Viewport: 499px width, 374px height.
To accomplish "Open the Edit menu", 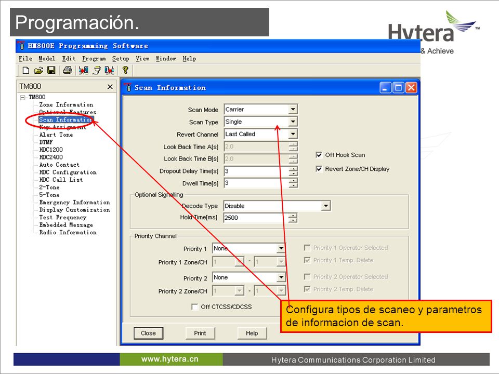I will click(69, 59).
